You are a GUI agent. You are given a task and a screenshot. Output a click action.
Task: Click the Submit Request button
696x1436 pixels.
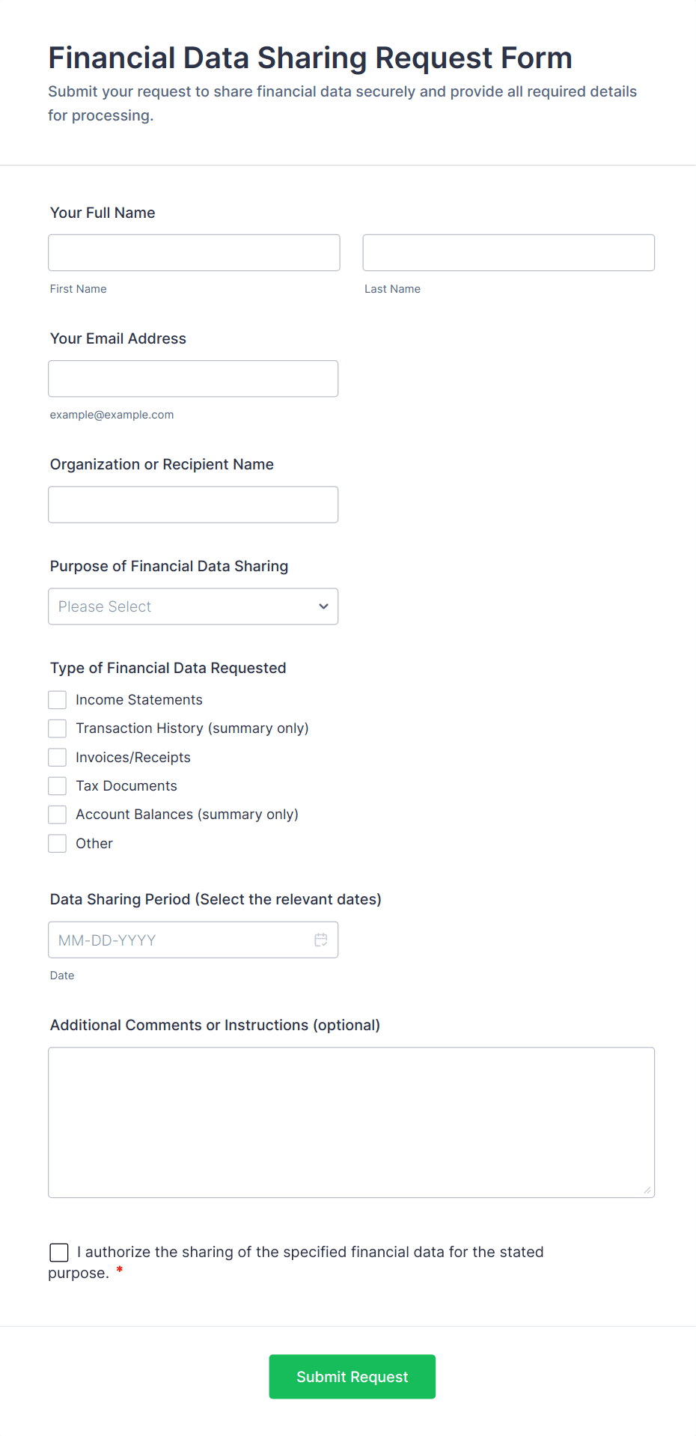tap(352, 1376)
